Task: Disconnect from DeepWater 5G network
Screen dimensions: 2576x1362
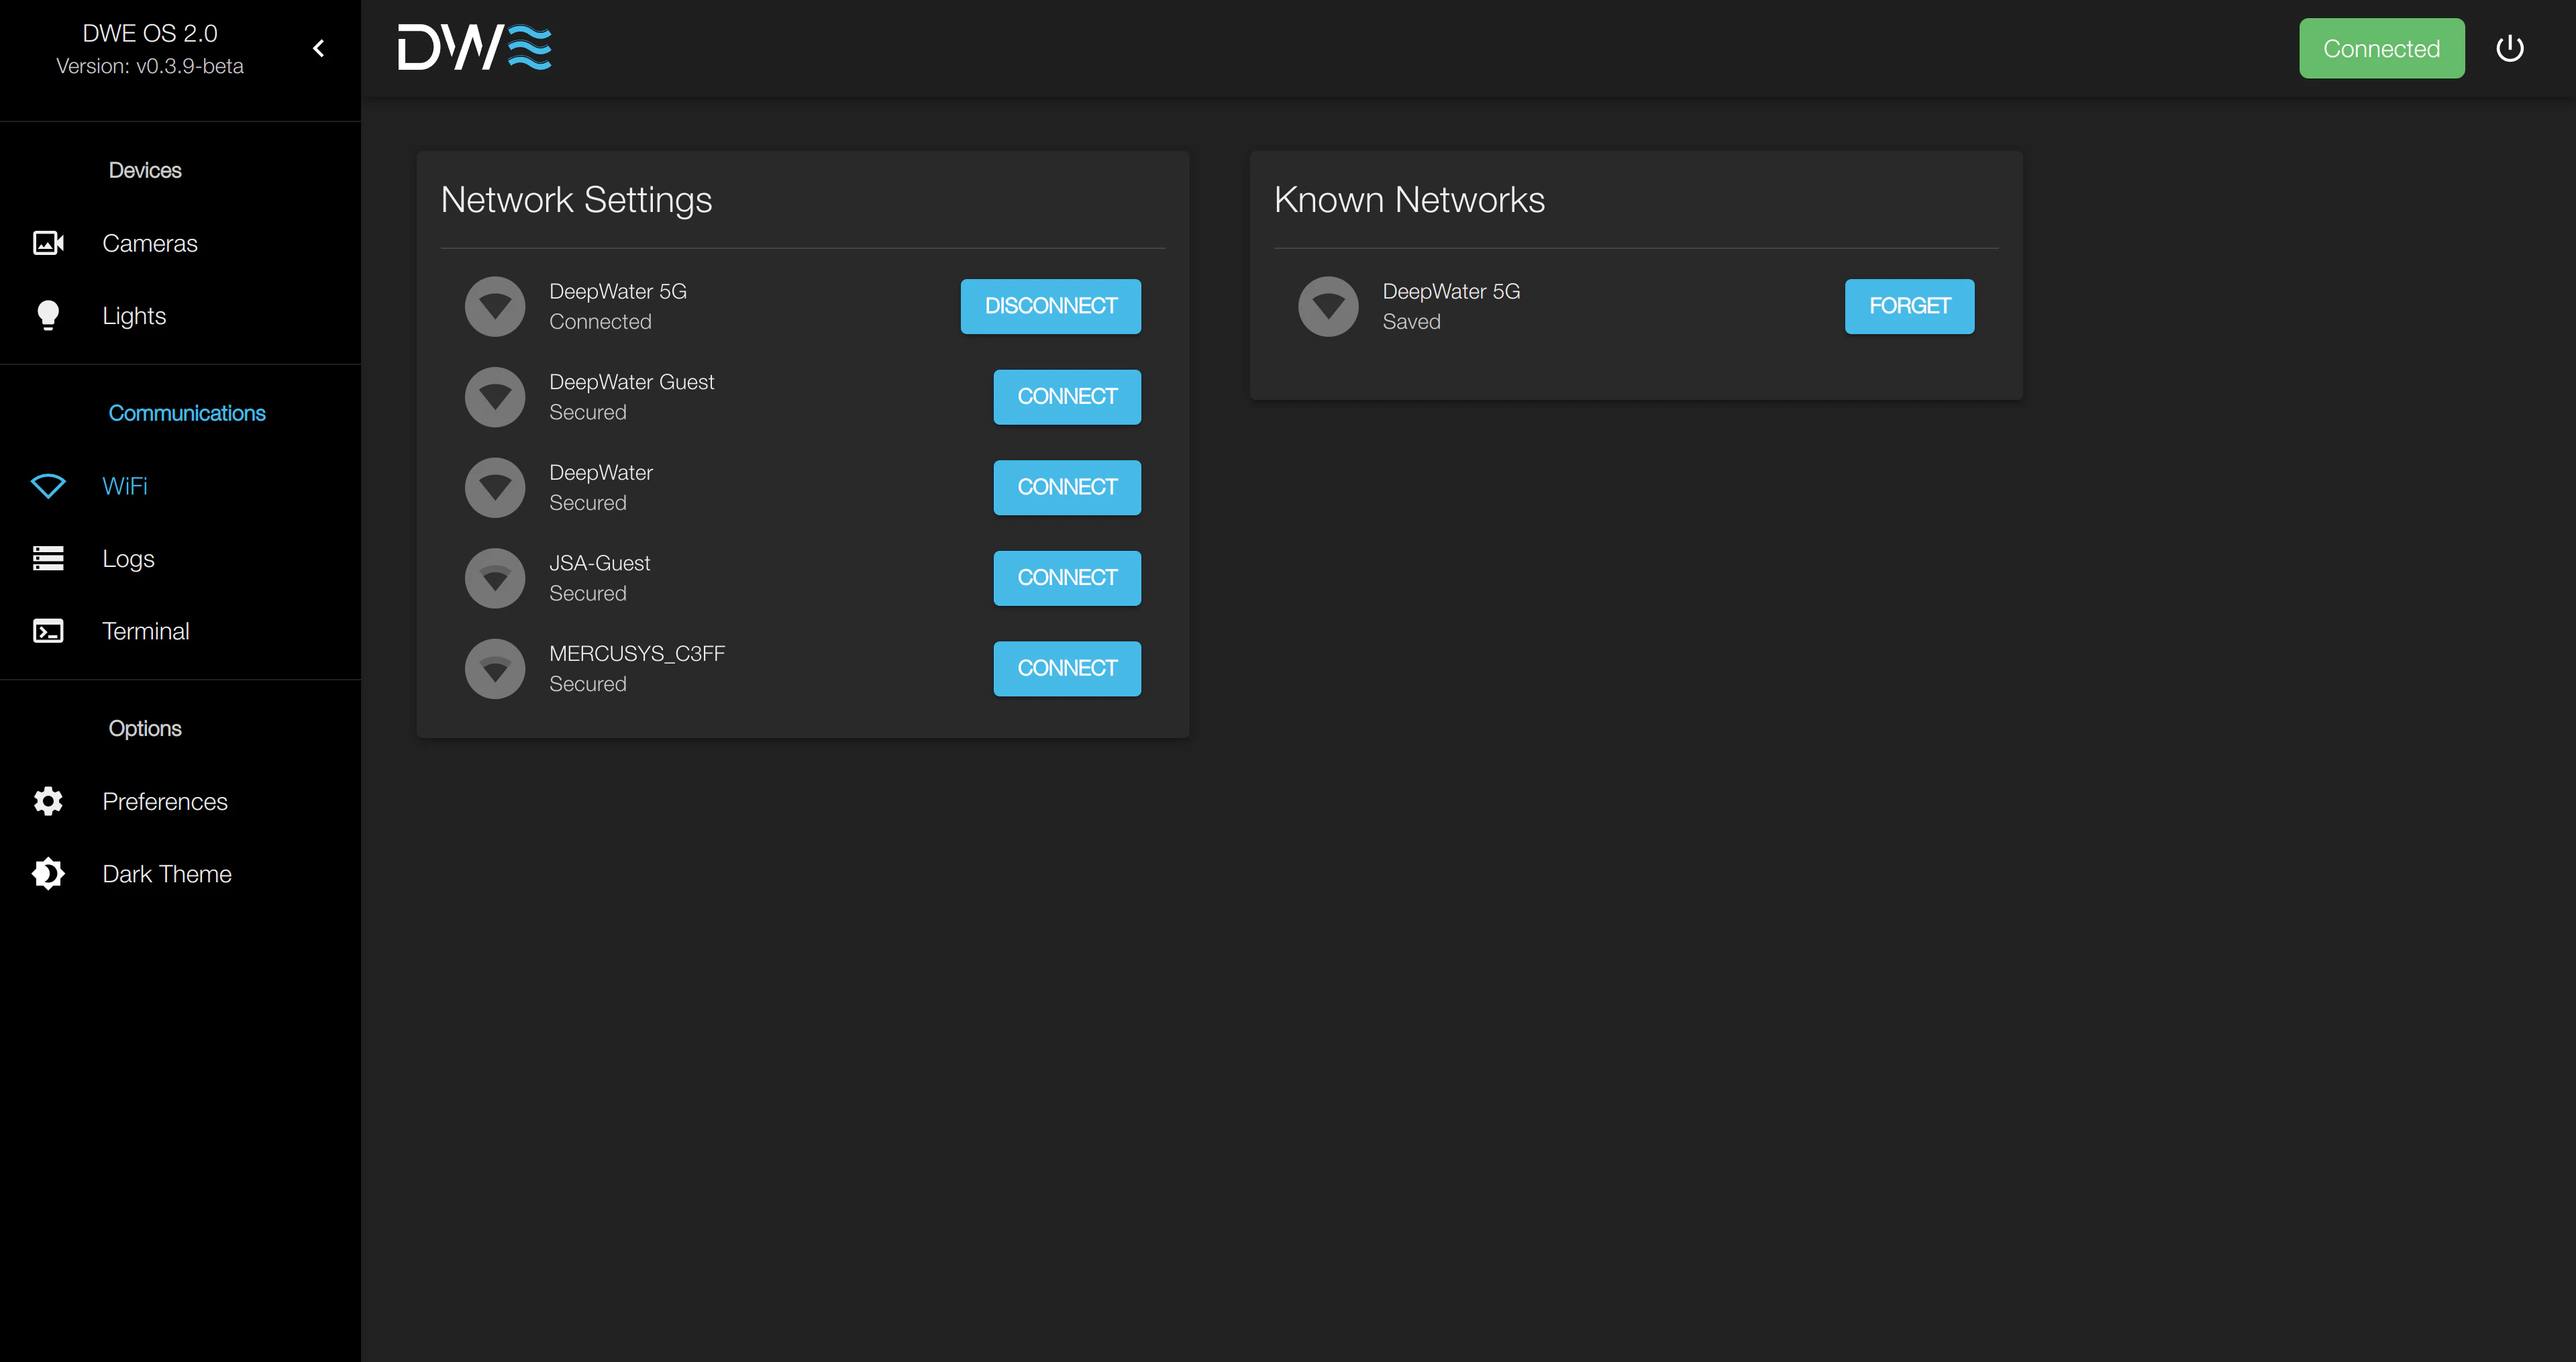Action: (1050, 306)
